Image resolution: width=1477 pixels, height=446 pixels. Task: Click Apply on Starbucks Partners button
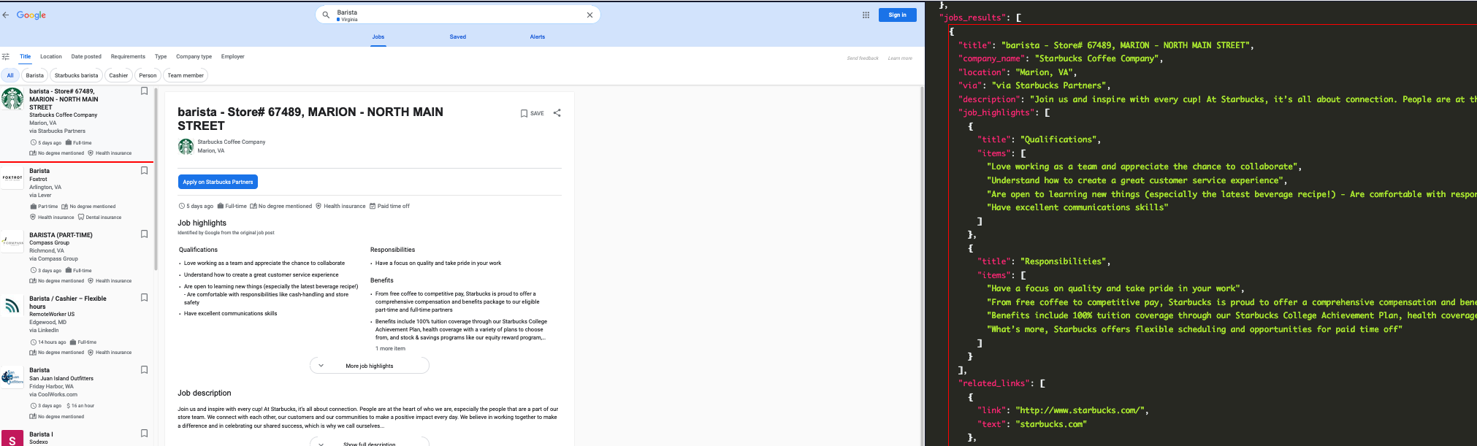(218, 182)
